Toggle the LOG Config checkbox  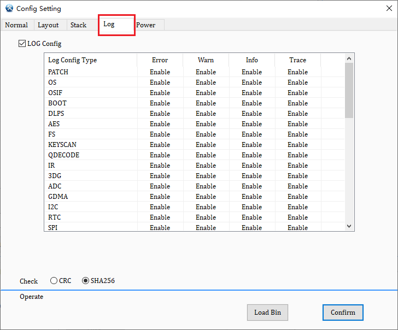22,44
